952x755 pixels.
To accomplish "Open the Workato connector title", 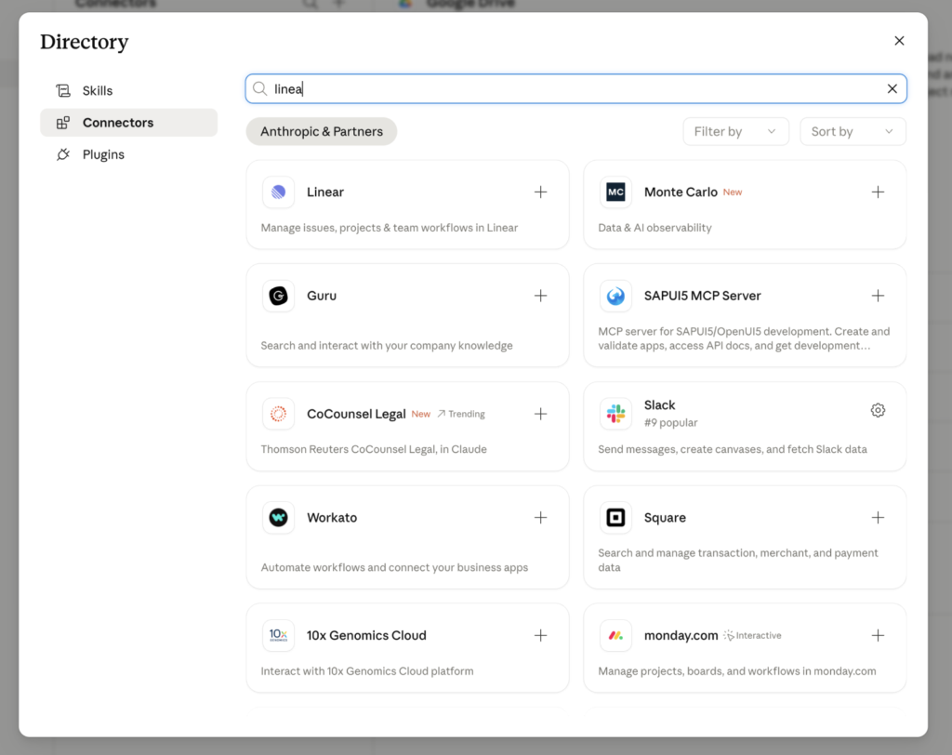I will [332, 518].
